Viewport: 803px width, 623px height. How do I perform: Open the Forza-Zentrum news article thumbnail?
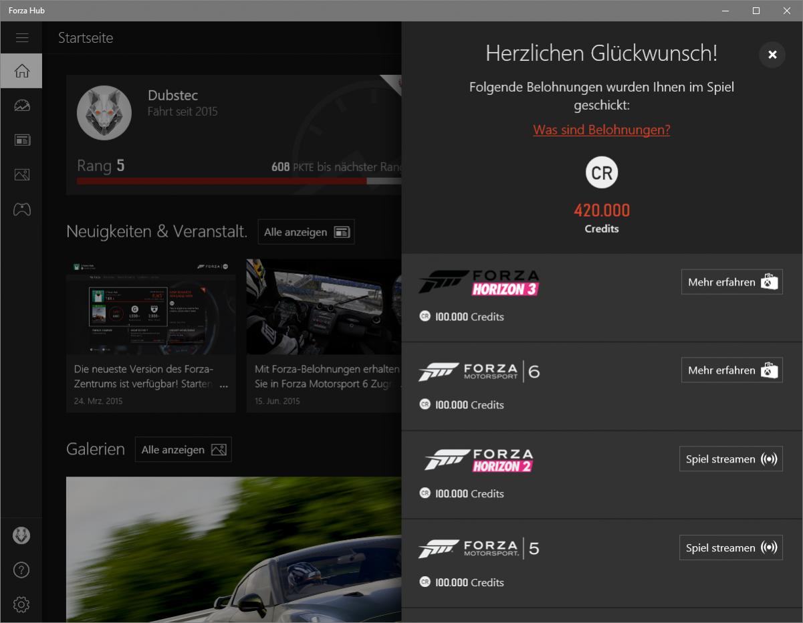click(151, 307)
